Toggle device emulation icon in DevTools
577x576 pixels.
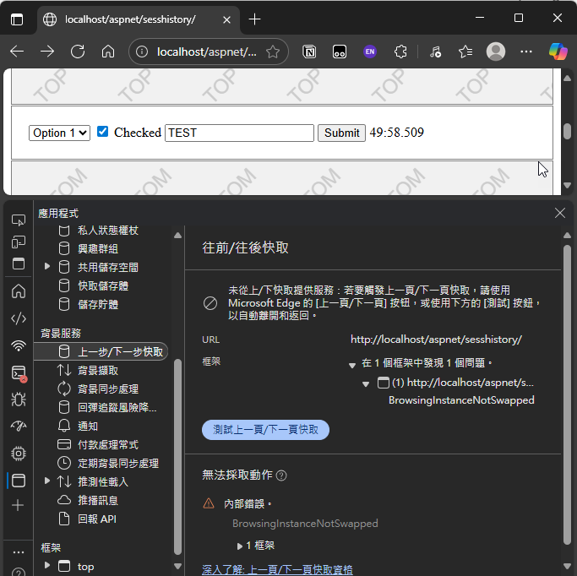pos(18,242)
